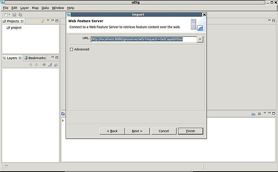Click the Save toolbar icon
Screen dimensions: 278x172
coord(14,15)
